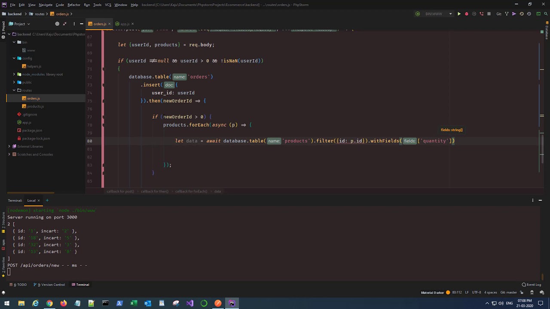Hide the Terminal panel minimize icon
550x309 pixels.
[541, 200]
